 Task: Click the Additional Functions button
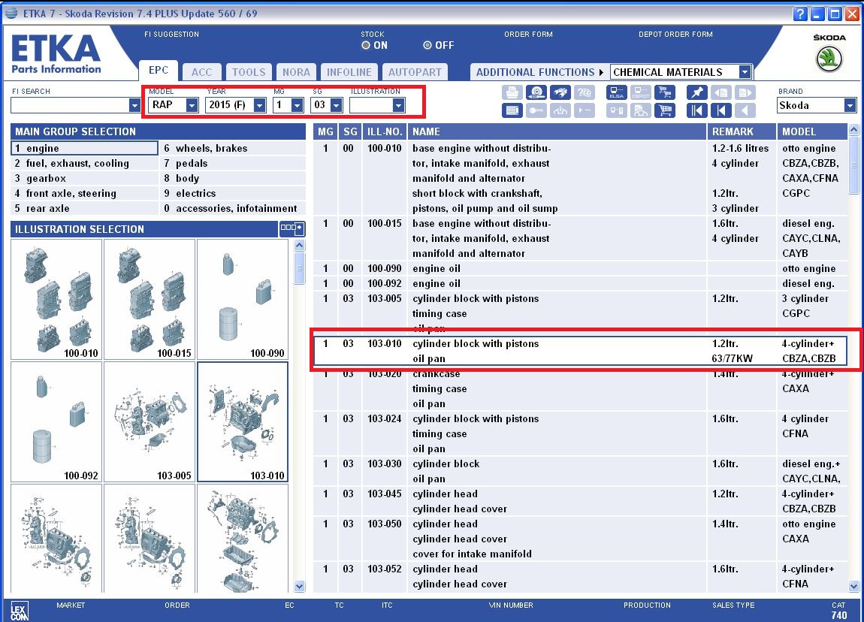539,72
